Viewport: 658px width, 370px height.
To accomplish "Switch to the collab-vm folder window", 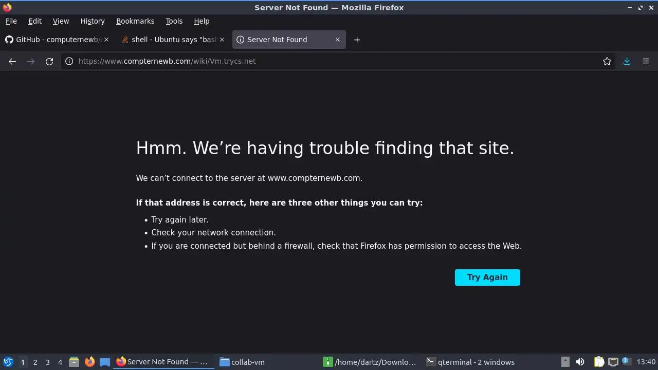I will (x=266, y=362).
